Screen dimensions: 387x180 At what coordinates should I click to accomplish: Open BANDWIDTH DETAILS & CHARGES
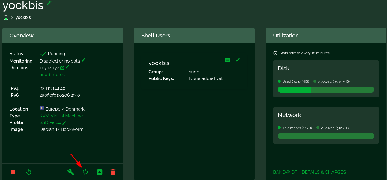(x=309, y=172)
